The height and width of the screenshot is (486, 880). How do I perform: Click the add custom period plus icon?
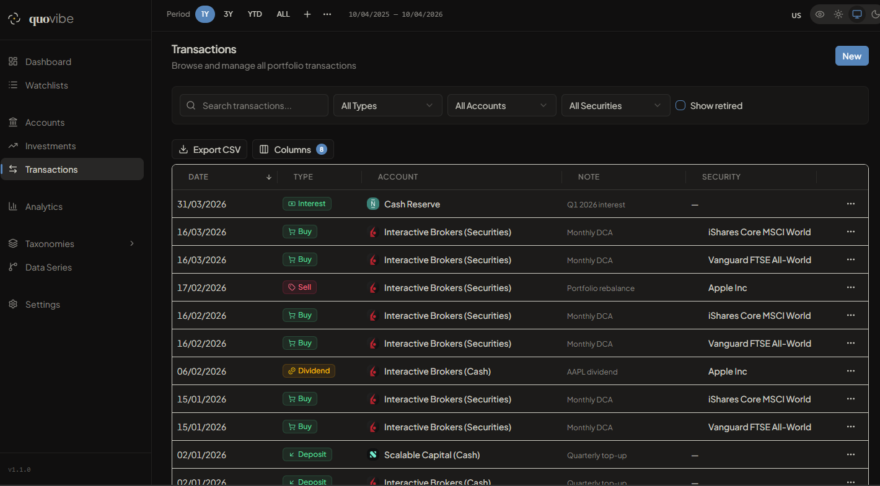(307, 14)
